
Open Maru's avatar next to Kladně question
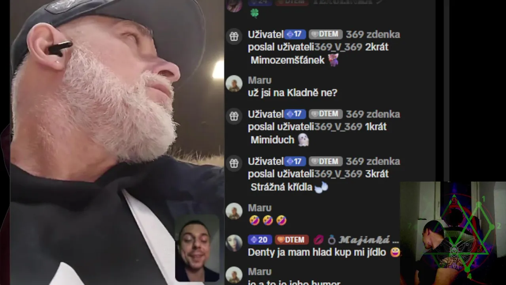click(x=234, y=84)
